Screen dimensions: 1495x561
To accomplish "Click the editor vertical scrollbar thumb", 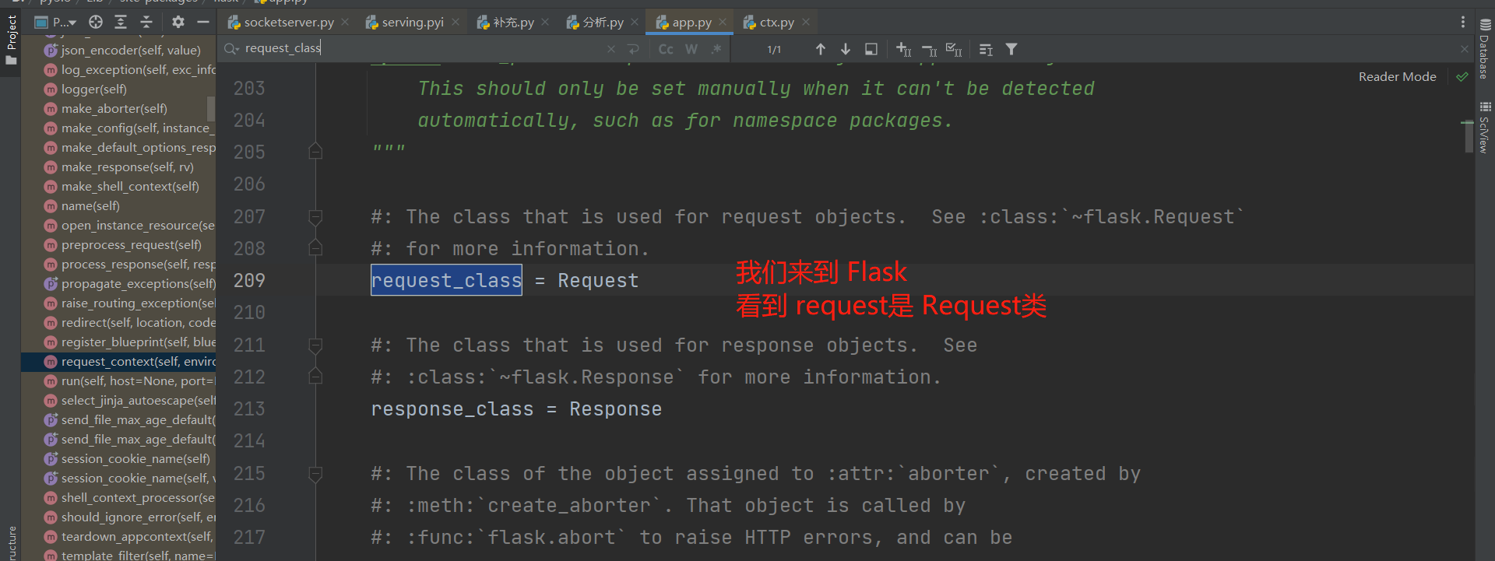I will [1468, 136].
